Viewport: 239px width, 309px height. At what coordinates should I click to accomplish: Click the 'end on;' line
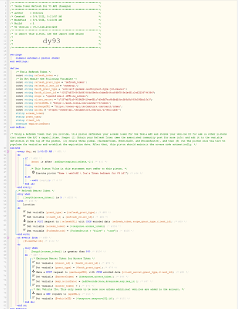(22, 305)
